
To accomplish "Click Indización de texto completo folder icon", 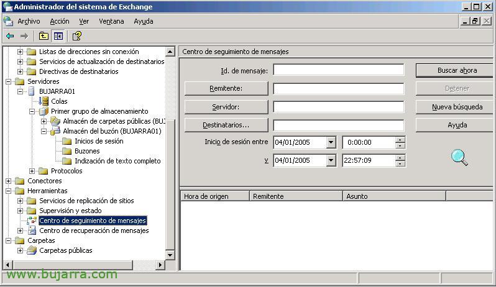I will [x=67, y=161].
